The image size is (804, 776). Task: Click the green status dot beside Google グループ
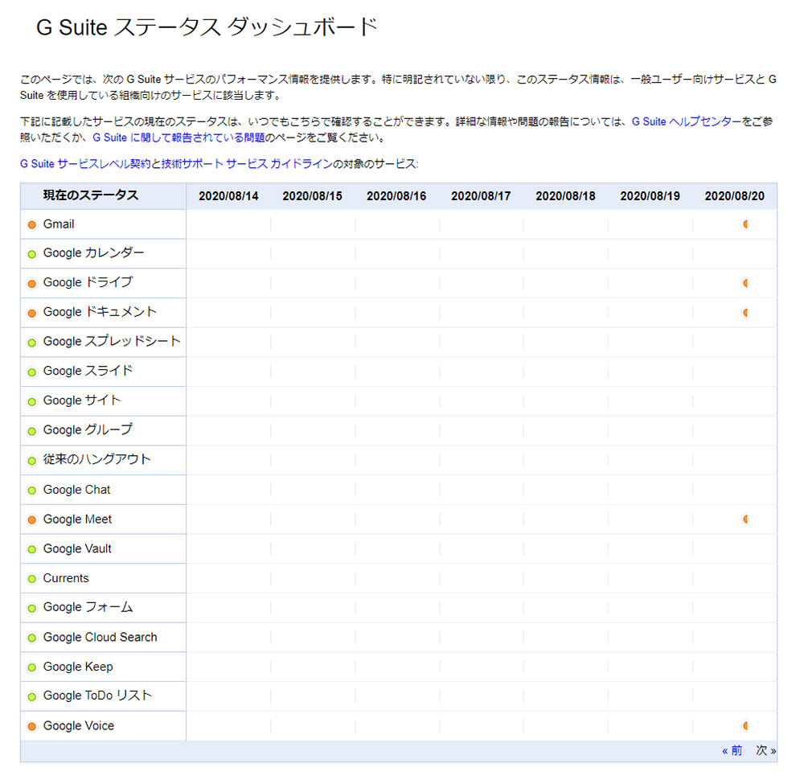point(32,431)
